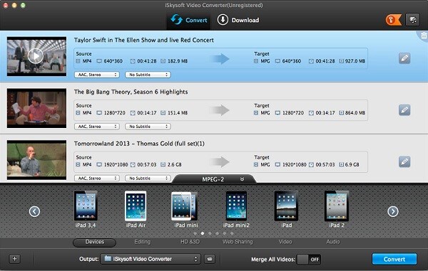The height and width of the screenshot is (271, 428).
Task: Open the Web Sharing category tab
Action: (x=238, y=242)
